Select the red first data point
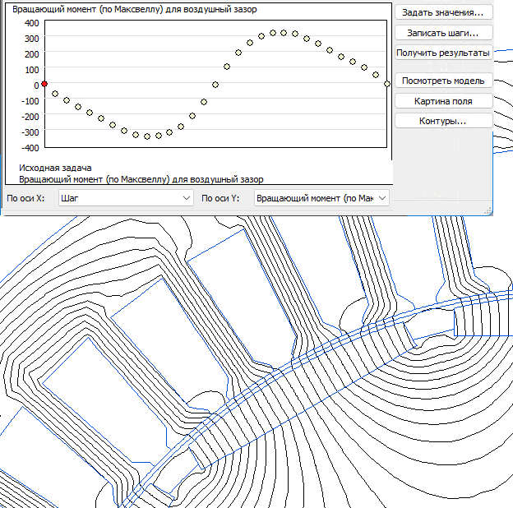Image resolution: width=513 pixels, height=508 pixels. [x=44, y=84]
